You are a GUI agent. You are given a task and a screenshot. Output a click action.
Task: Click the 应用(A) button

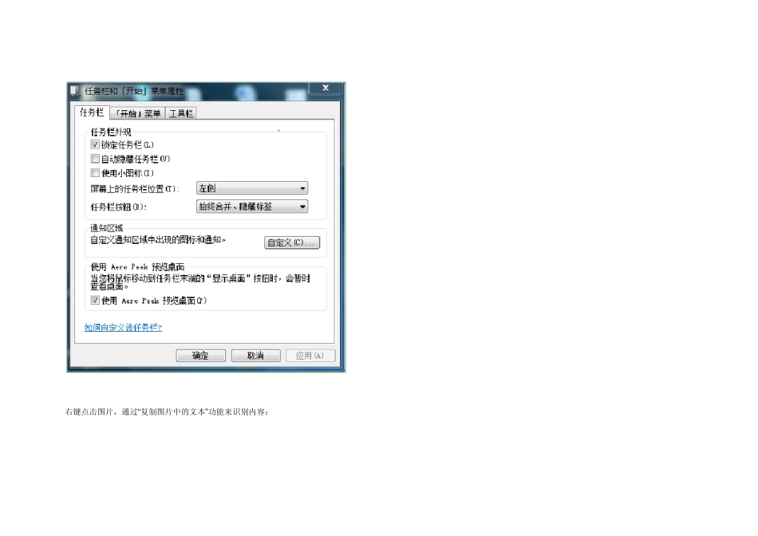(x=310, y=356)
